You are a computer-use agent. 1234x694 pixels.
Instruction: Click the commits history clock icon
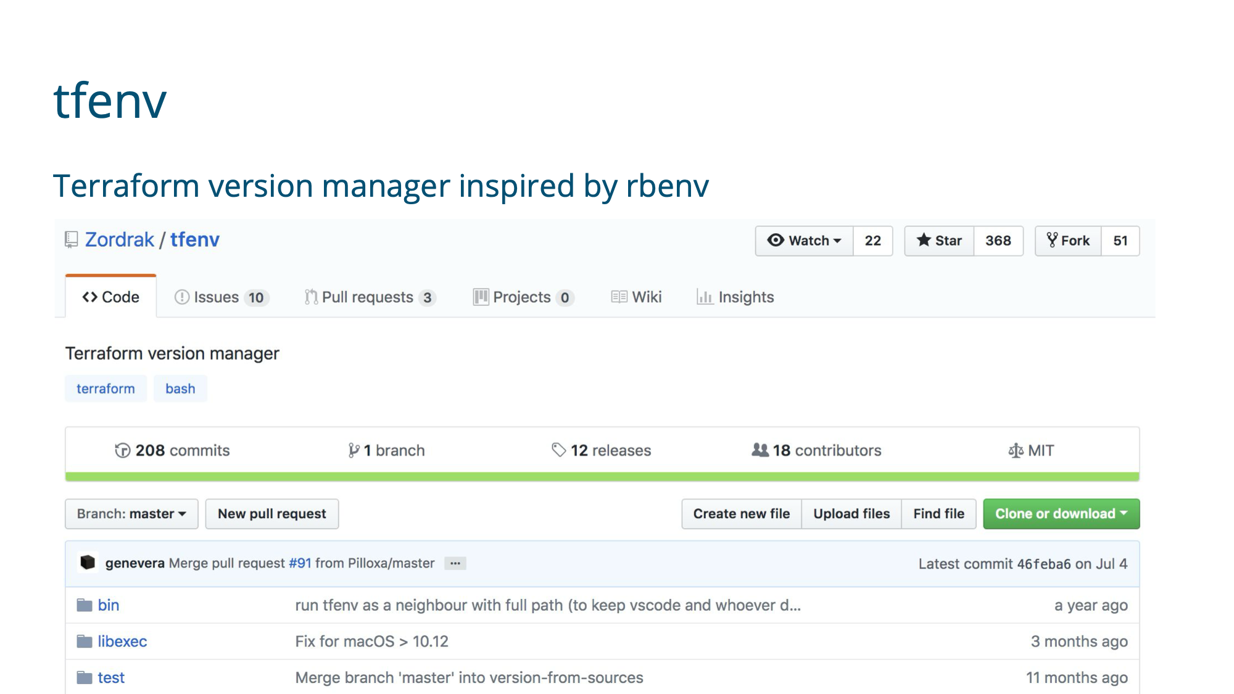click(122, 450)
